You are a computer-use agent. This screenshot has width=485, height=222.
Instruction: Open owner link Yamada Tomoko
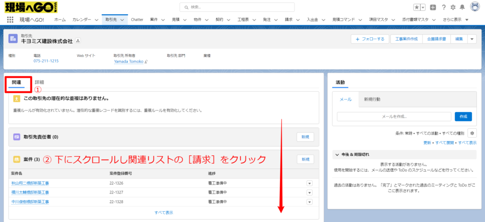pos(129,62)
